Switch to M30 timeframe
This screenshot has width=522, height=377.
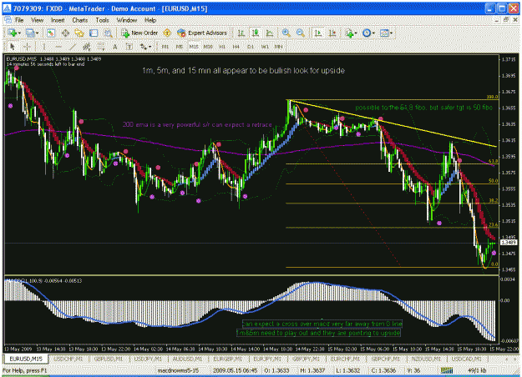pyautogui.click(x=208, y=47)
